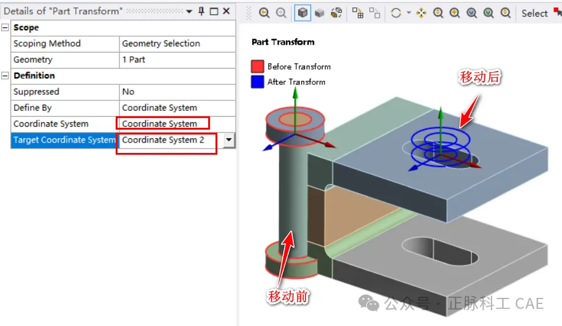The image size is (562, 326).
Task: Click the Zoom In/Out magnifier tool
Action: coord(438,13)
